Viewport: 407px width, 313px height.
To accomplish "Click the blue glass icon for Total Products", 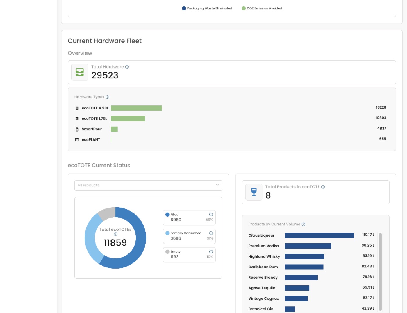I will pyautogui.click(x=254, y=192).
